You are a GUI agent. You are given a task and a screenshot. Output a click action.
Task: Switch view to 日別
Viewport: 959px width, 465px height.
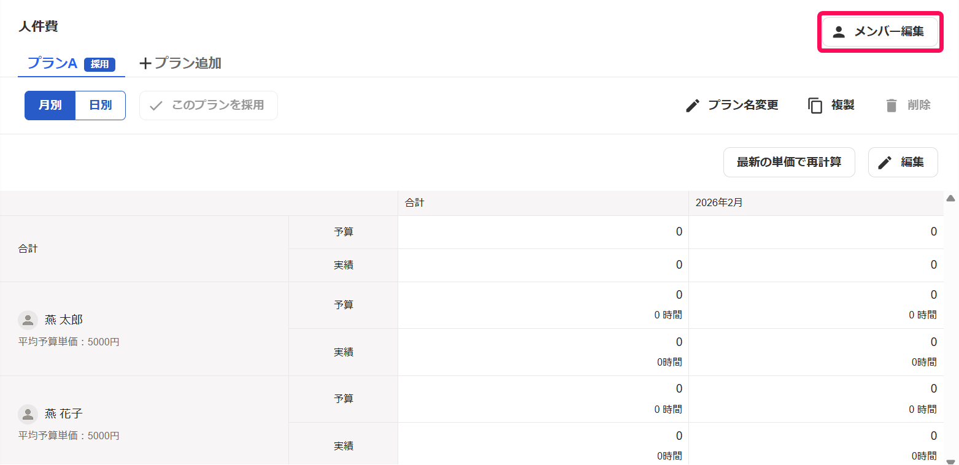101,106
